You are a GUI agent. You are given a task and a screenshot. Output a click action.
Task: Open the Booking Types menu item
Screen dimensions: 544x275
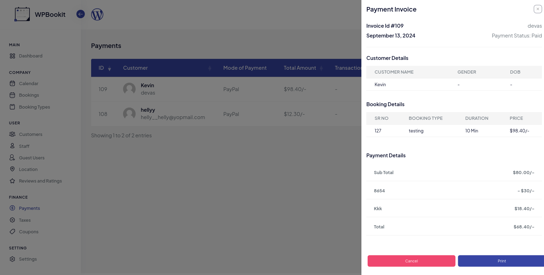(34, 107)
